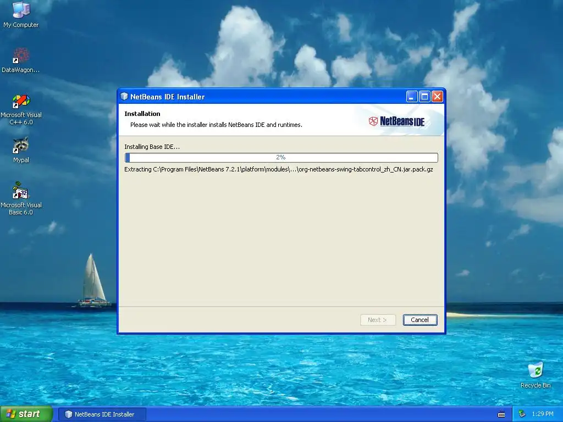Screen dimensions: 563x422
Task: Maximize the NetBeans IDE Installer window
Action: tap(424, 97)
